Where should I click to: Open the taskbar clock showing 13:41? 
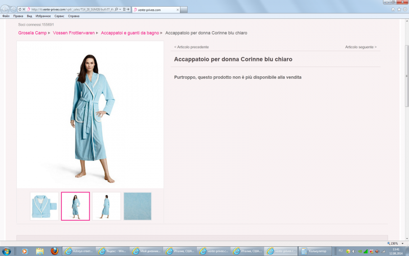point(396,251)
